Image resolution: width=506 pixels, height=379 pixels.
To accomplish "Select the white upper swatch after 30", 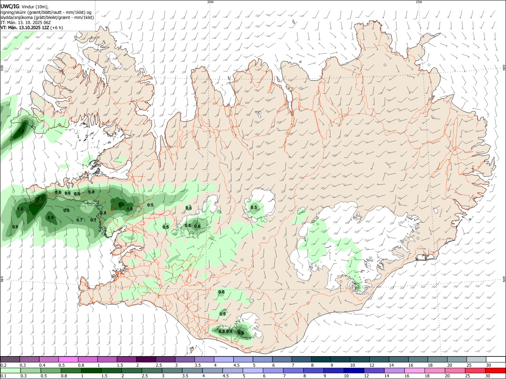I will 496,360.
